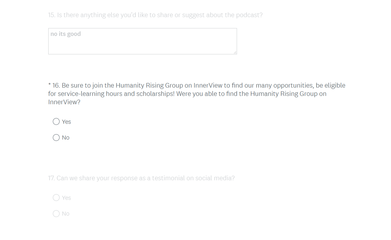Click the "InnerView?" word ending question 16
391x240 pixels.
click(64, 102)
